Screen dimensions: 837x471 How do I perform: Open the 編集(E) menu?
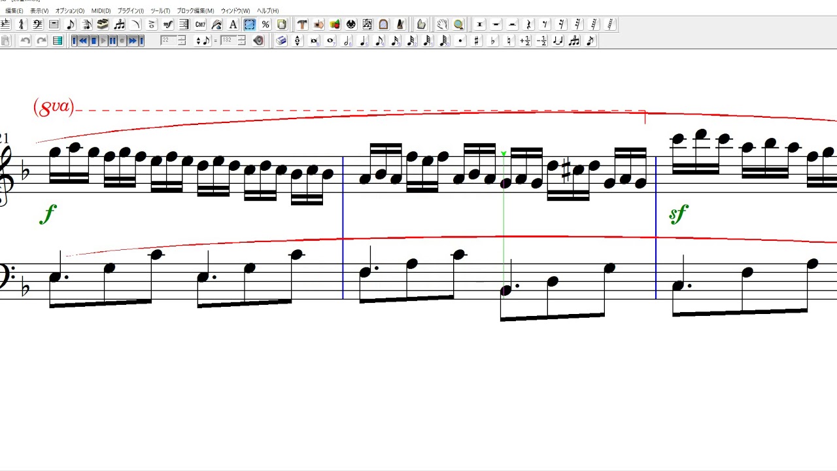click(x=14, y=11)
